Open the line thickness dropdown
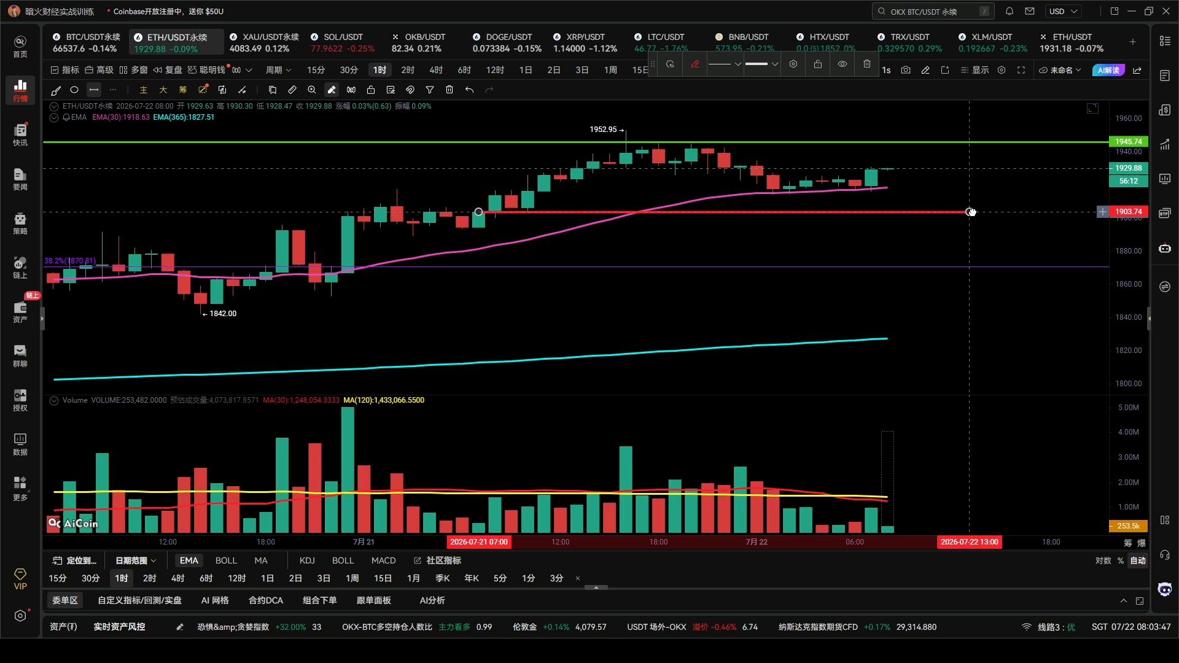1179x663 pixels. click(761, 64)
